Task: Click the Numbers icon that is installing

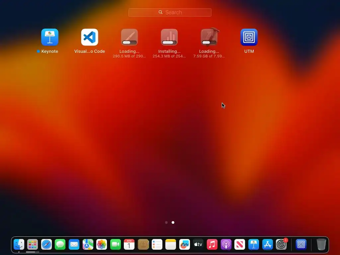Action: 169,37
